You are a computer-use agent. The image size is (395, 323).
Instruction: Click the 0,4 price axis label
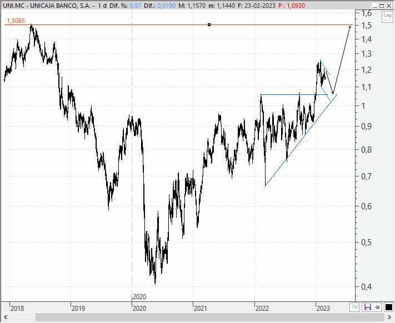(x=367, y=286)
